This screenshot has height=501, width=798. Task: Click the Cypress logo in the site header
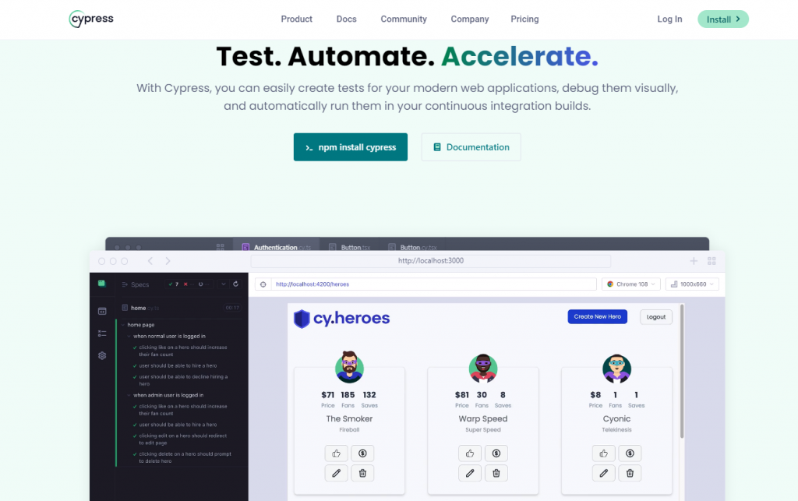(x=90, y=19)
